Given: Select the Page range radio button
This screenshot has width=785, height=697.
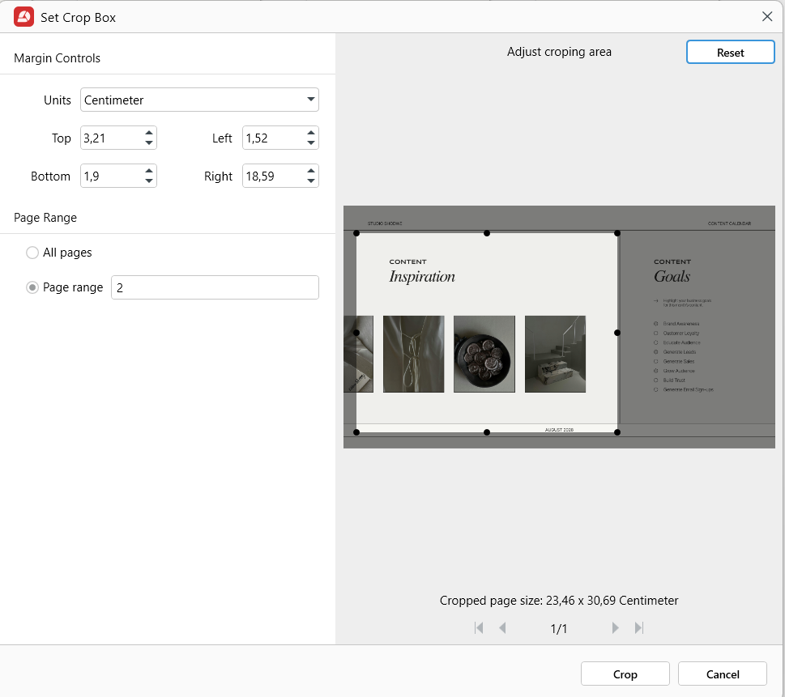Looking at the screenshot, I should pyautogui.click(x=32, y=287).
